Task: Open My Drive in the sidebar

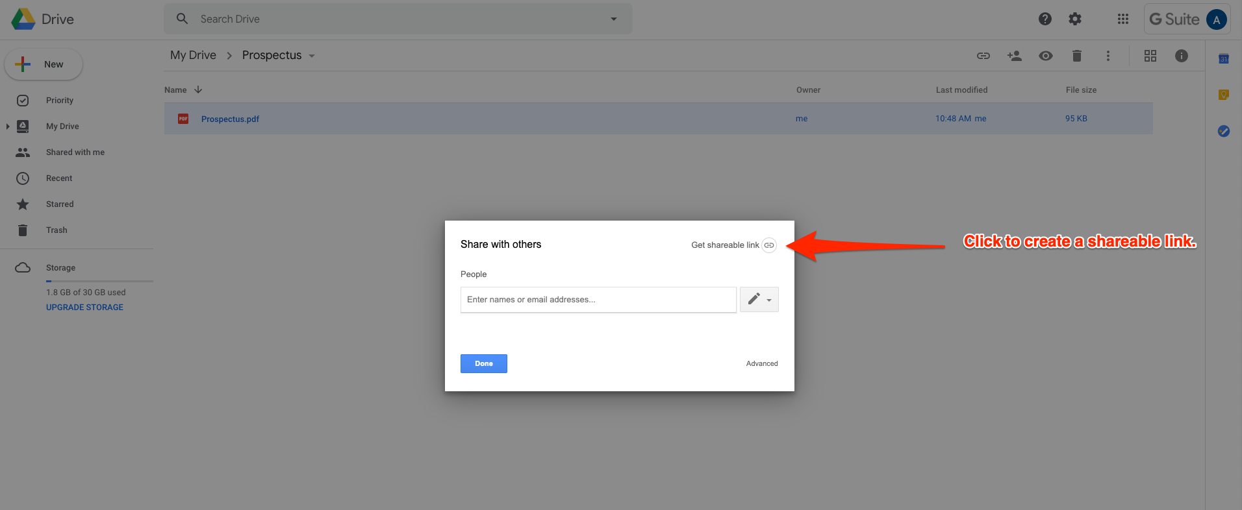Action: coord(62,126)
